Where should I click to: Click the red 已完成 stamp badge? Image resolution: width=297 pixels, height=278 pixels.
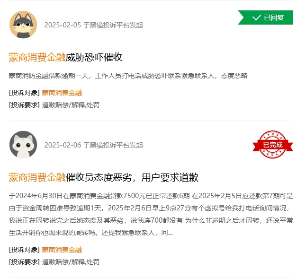[x=273, y=145]
